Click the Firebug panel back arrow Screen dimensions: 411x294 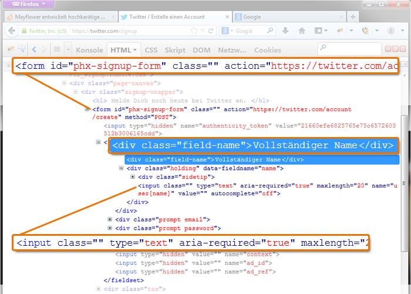tap(34, 49)
